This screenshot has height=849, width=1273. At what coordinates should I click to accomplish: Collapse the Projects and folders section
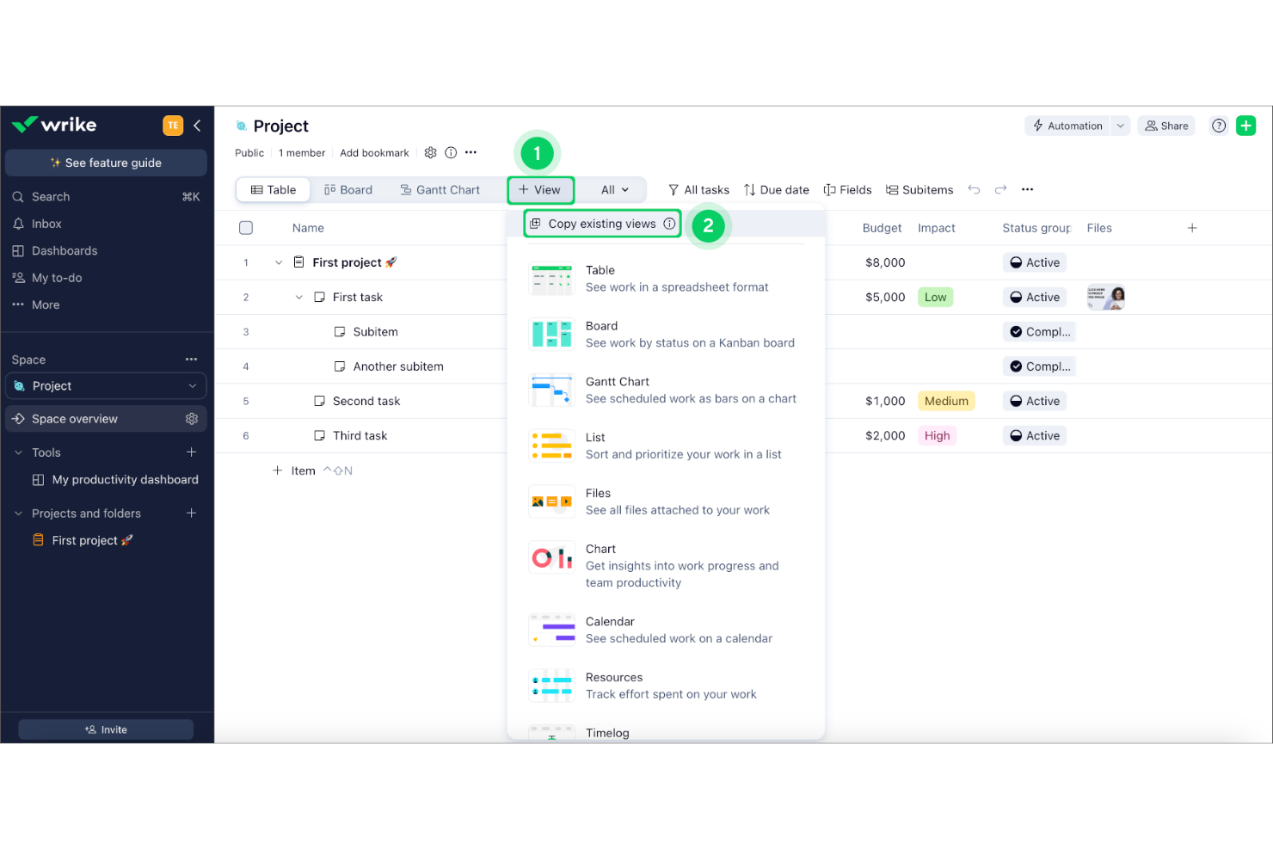tap(18, 513)
